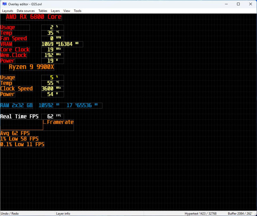
Task: Select the CPU power value 54 W
Action: [x=52, y=94]
